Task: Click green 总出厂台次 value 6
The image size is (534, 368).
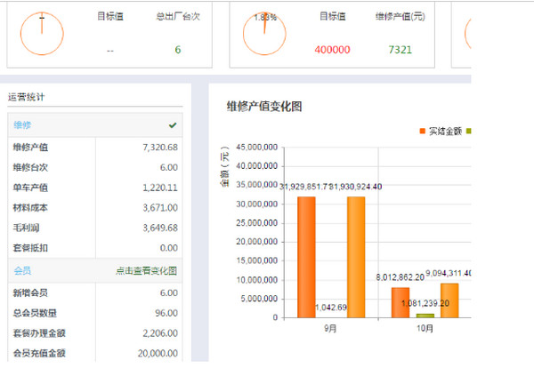Action: pos(178,50)
